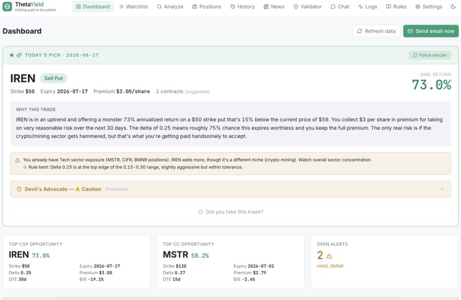
Task: Click B/E -19.1% in the CSP card
Action: pyautogui.click(x=92, y=279)
